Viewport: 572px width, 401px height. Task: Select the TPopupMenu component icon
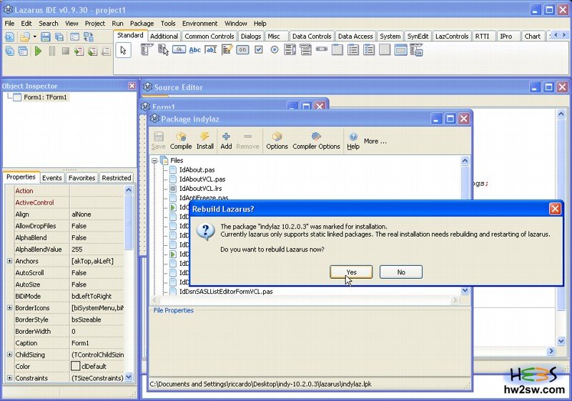point(163,49)
